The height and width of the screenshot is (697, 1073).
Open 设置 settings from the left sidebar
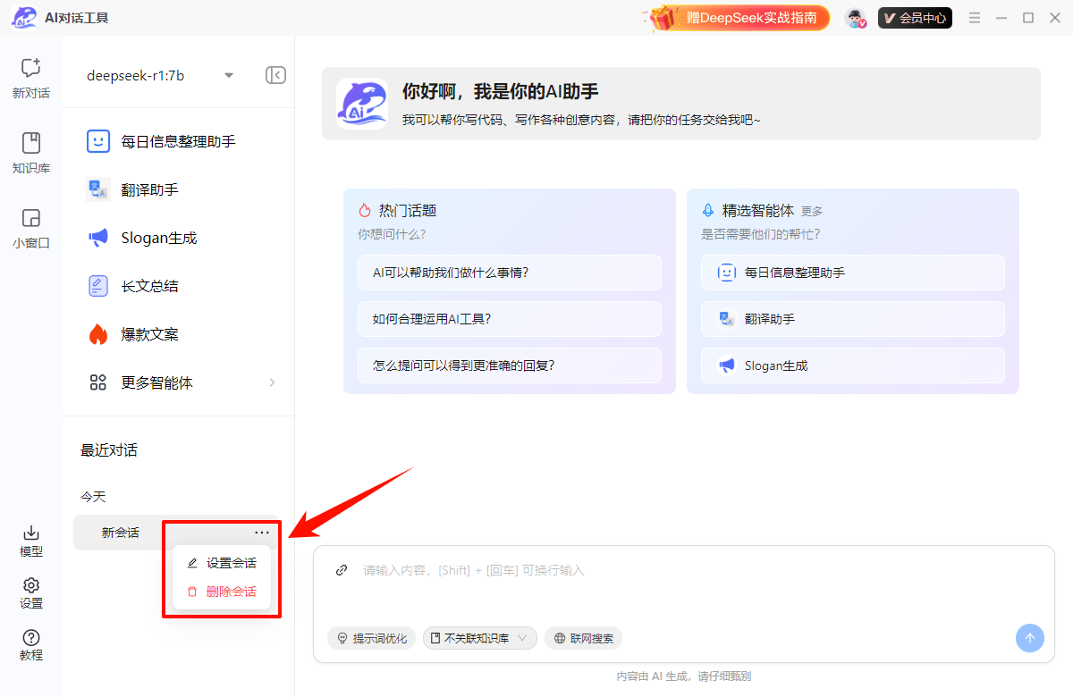click(x=31, y=592)
